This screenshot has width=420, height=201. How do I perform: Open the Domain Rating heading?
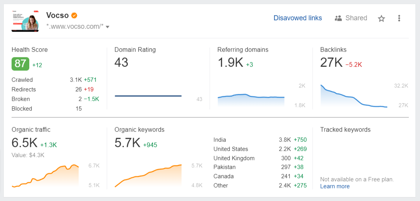[x=135, y=50]
